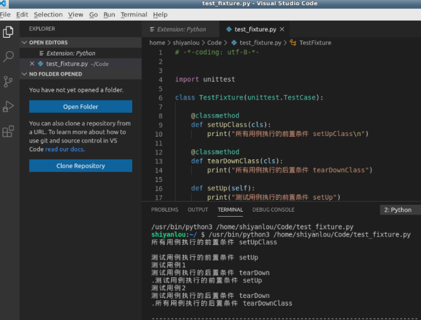Select Extension: Python in Open Editors
Image resolution: width=421 pixels, height=320 pixels.
[x=81, y=53]
